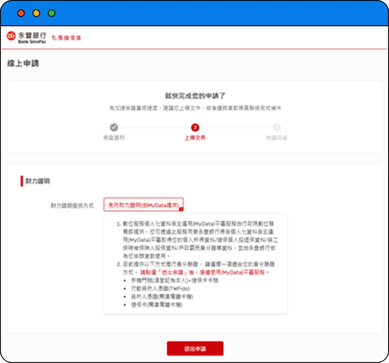Click the red close window dot
389x363 pixels.
21,13
